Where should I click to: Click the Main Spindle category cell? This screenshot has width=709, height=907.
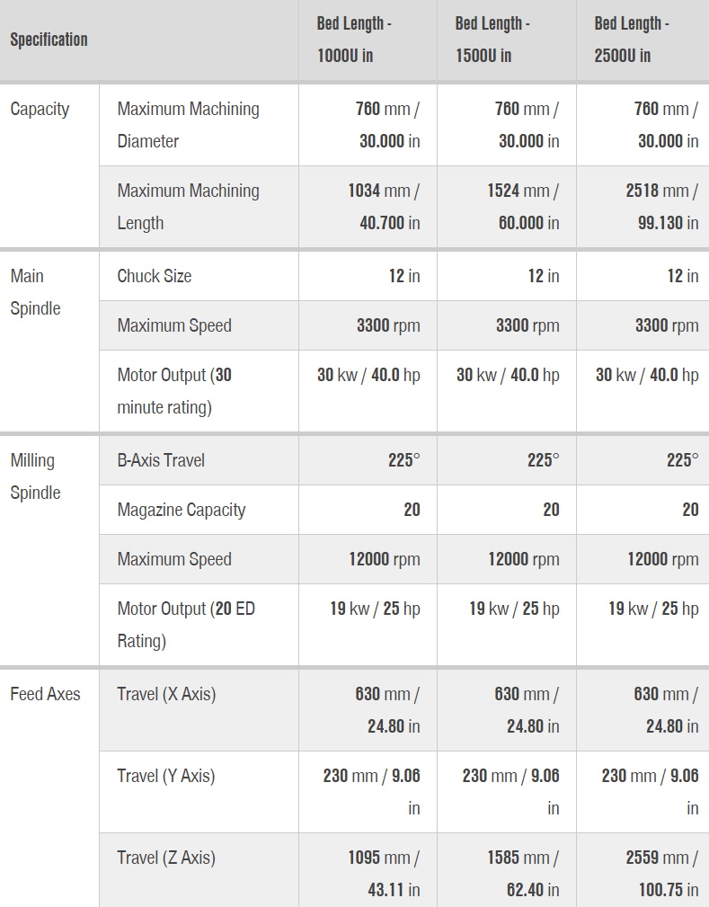(35, 292)
